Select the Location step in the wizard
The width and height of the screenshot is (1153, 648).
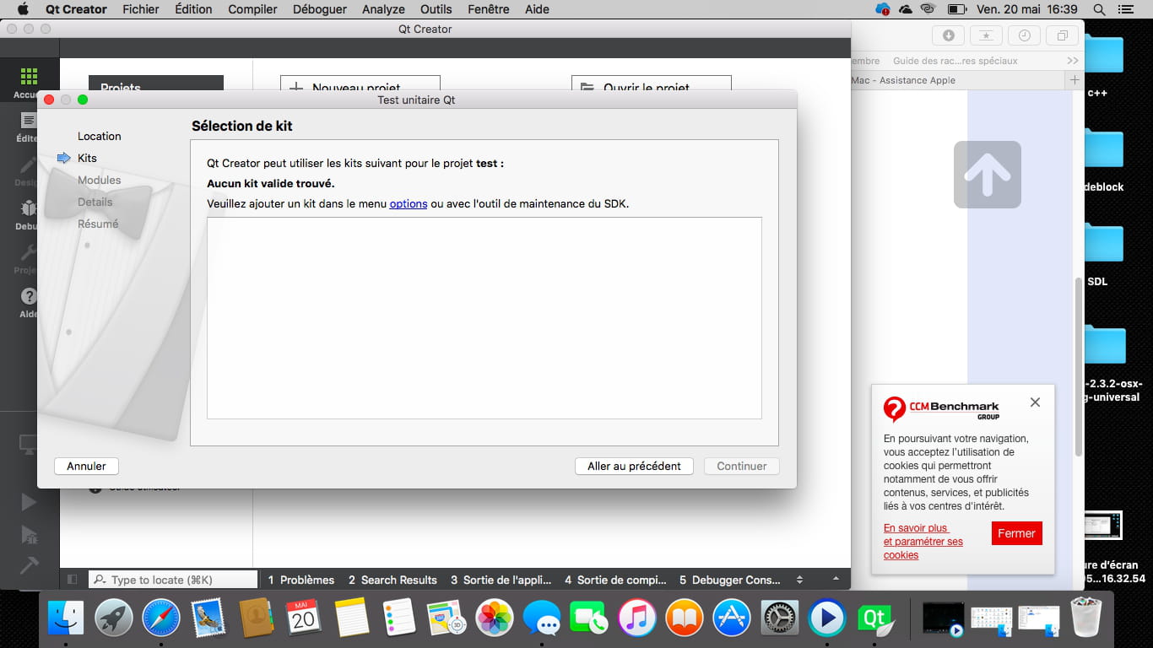(x=100, y=136)
